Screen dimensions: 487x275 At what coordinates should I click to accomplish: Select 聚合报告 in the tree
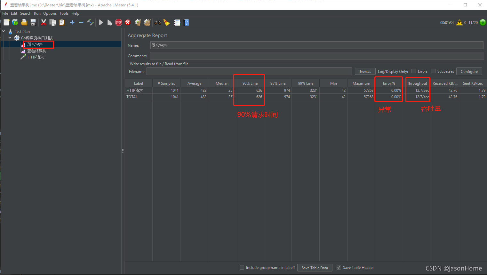[35, 44]
